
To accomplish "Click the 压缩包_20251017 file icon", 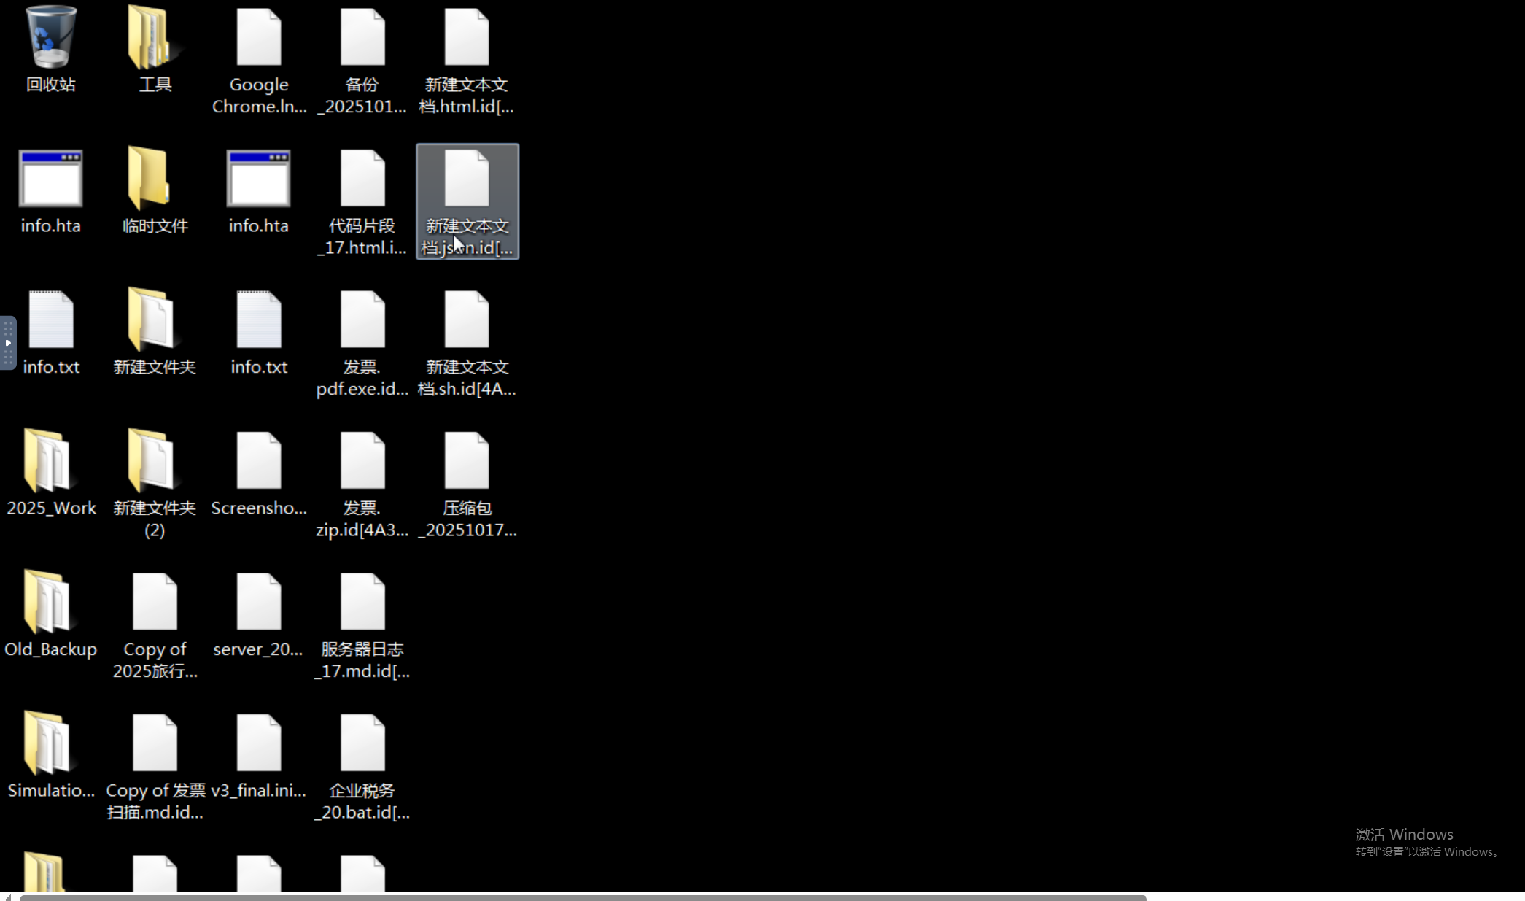I will [467, 461].
